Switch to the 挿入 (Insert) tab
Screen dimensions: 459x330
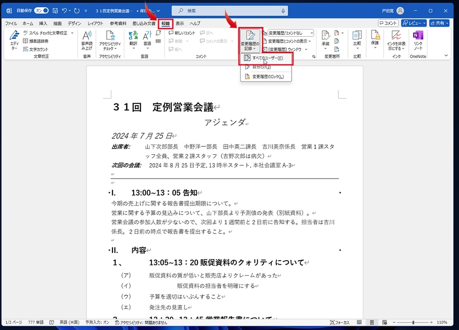tap(43, 23)
